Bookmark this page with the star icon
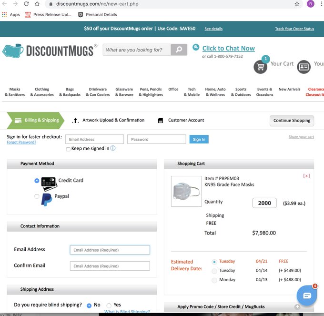 point(297,4)
